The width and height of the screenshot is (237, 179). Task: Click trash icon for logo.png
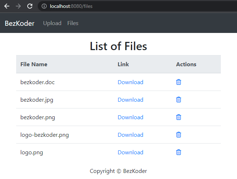[x=178, y=152]
